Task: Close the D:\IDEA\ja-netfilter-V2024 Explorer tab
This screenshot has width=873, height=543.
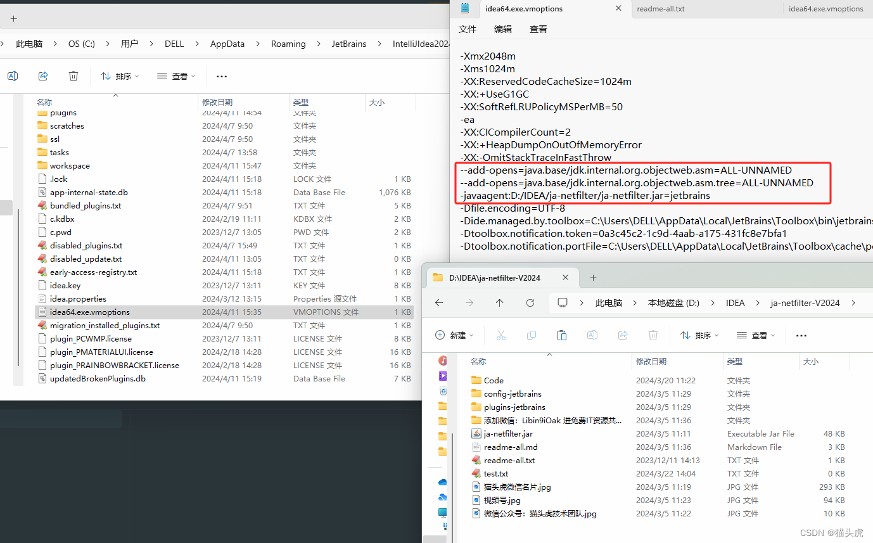Action: click(x=566, y=278)
